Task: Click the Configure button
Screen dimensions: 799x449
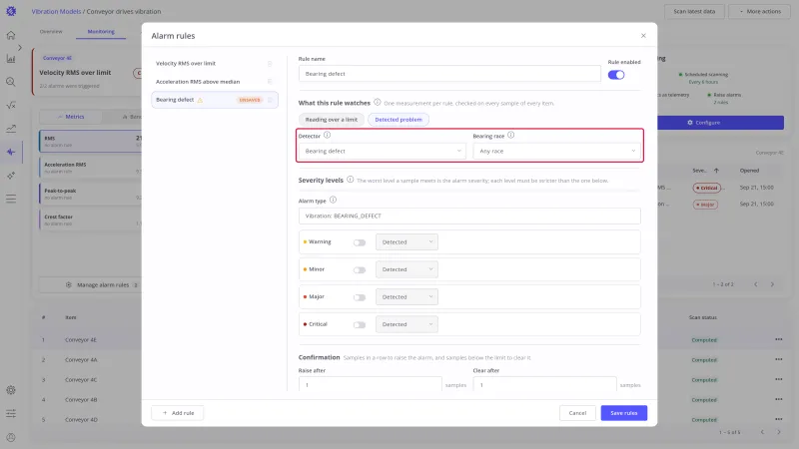Action: coord(720,123)
